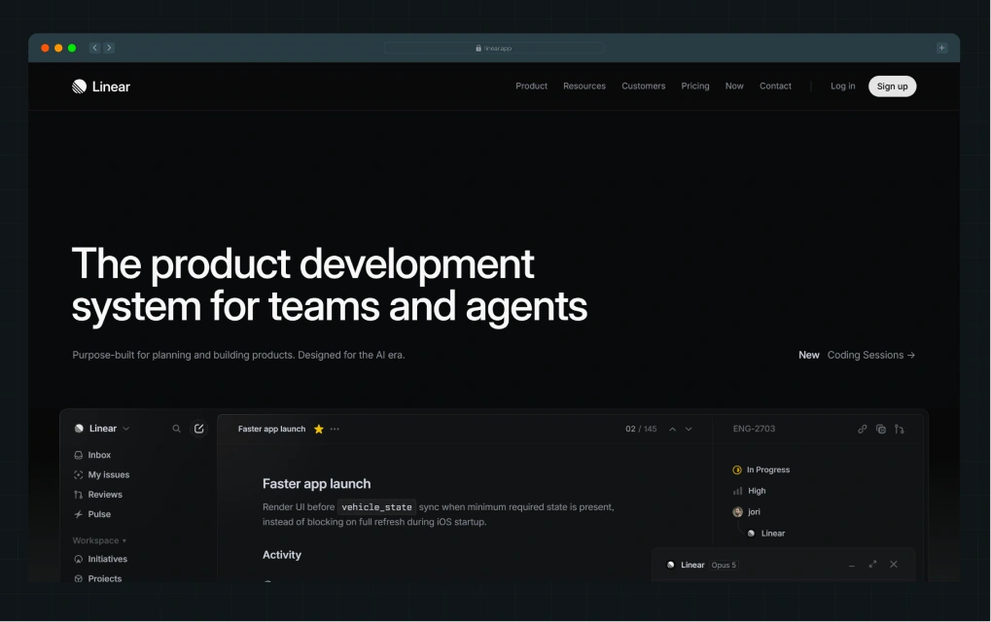Open the three-dot more options menu
The width and height of the screenshot is (991, 622).
tap(335, 429)
